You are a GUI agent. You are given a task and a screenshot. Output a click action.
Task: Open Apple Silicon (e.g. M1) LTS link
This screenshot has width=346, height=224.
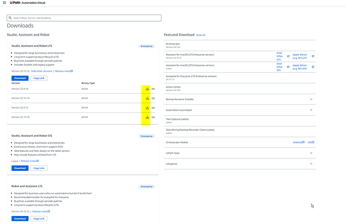click(x=300, y=56)
